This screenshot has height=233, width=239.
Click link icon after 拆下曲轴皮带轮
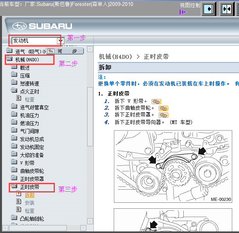point(163,108)
